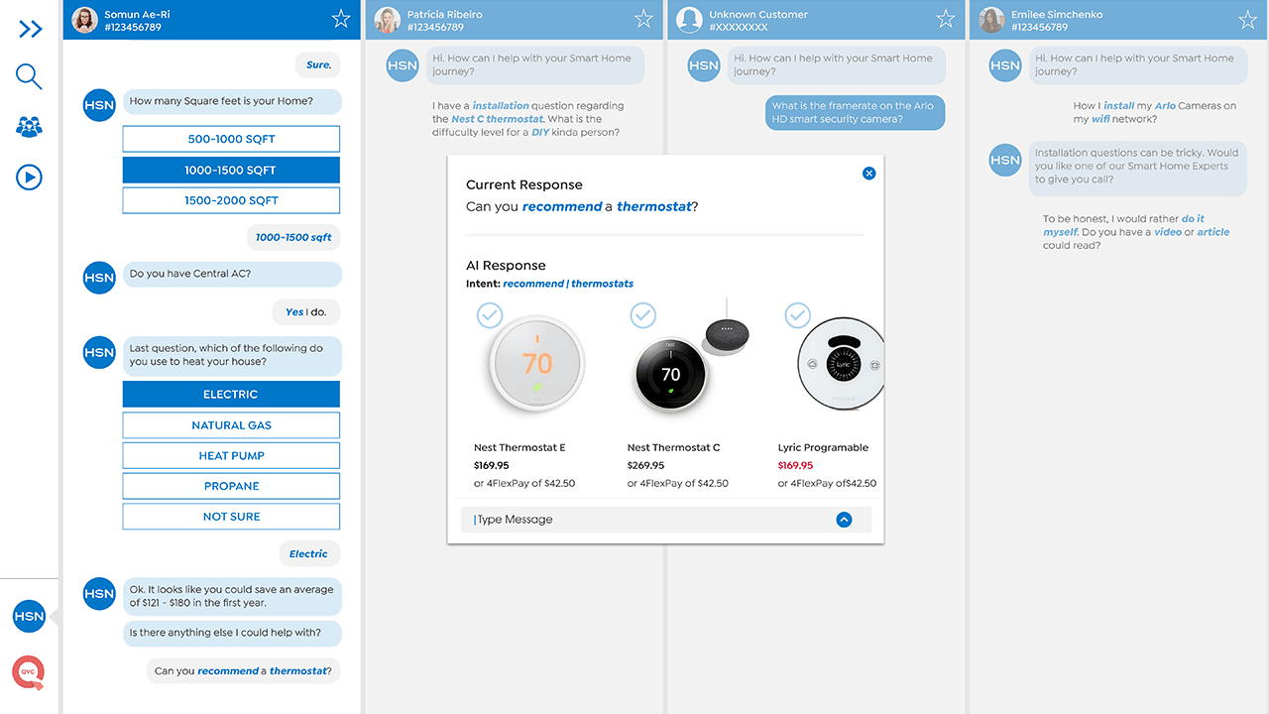Click HSN avatar beside Emilee's greeting message
1269x714 pixels.
point(1005,65)
